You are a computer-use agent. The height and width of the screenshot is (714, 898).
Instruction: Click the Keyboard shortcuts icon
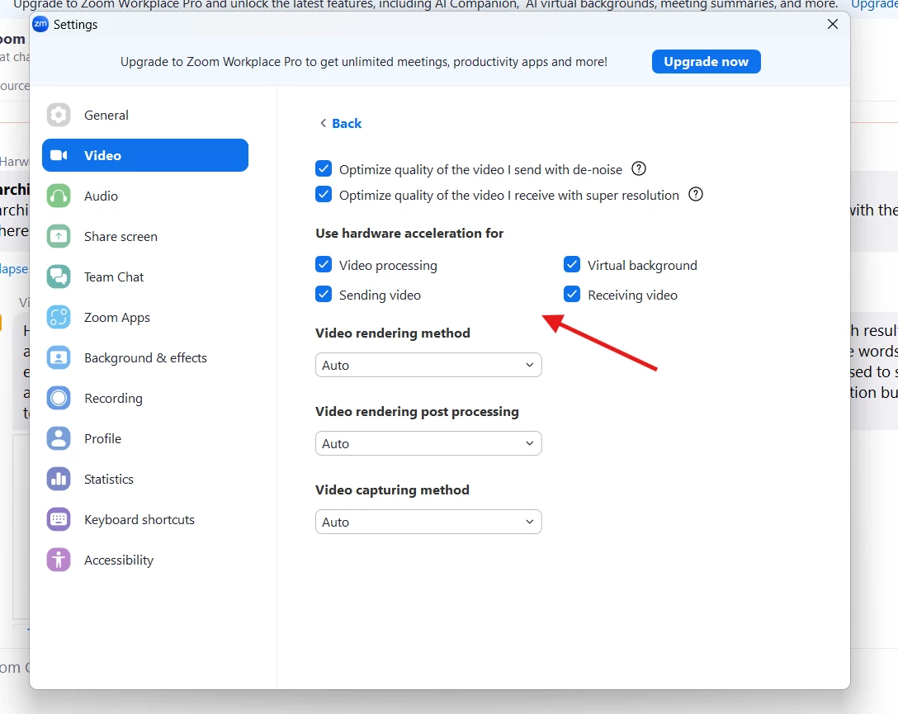pos(59,519)
